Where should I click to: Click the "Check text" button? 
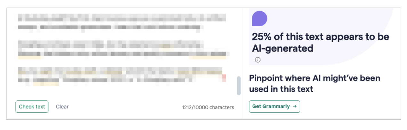click(x=32, y=107)
